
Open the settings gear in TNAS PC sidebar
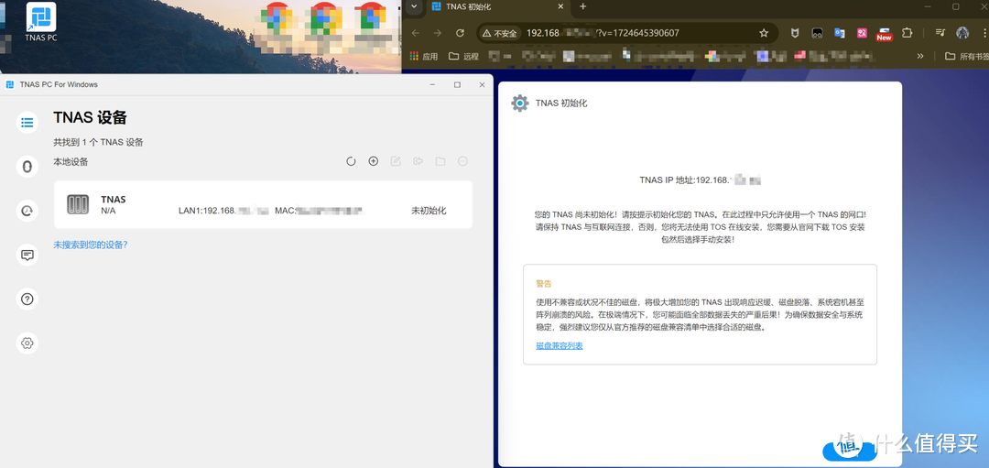pos(27,343)
